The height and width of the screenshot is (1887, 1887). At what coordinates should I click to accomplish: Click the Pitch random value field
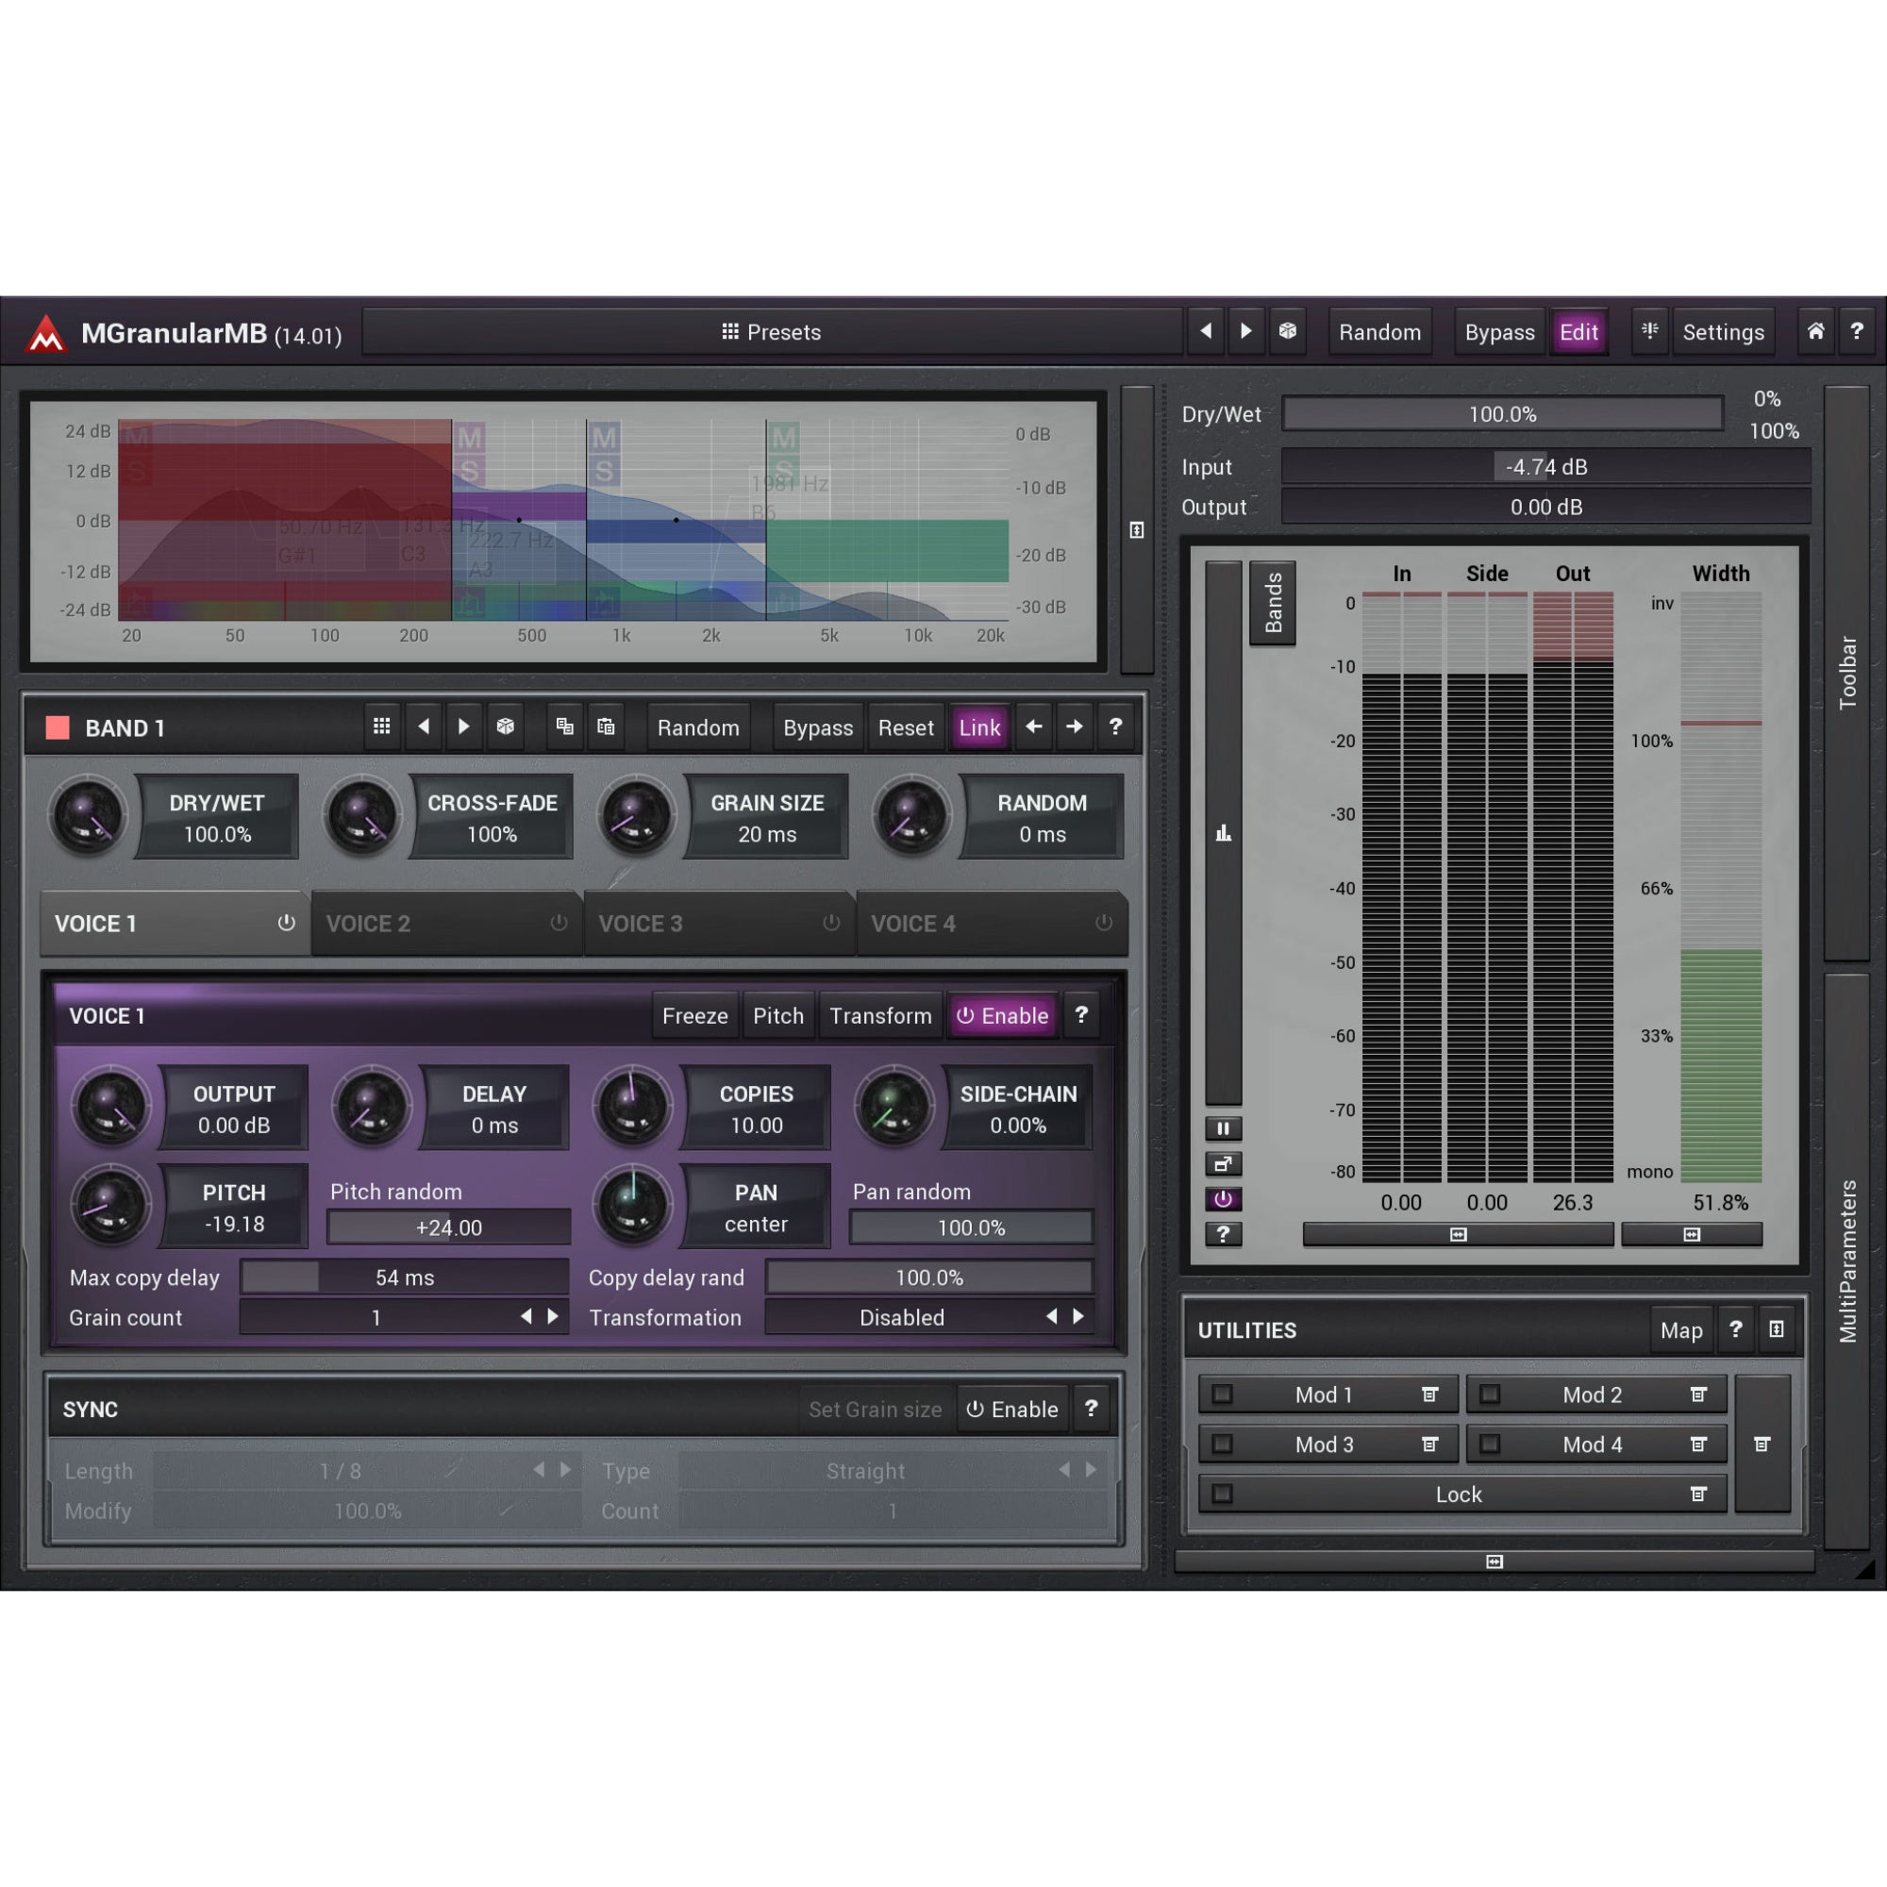tap(448, 1227)
